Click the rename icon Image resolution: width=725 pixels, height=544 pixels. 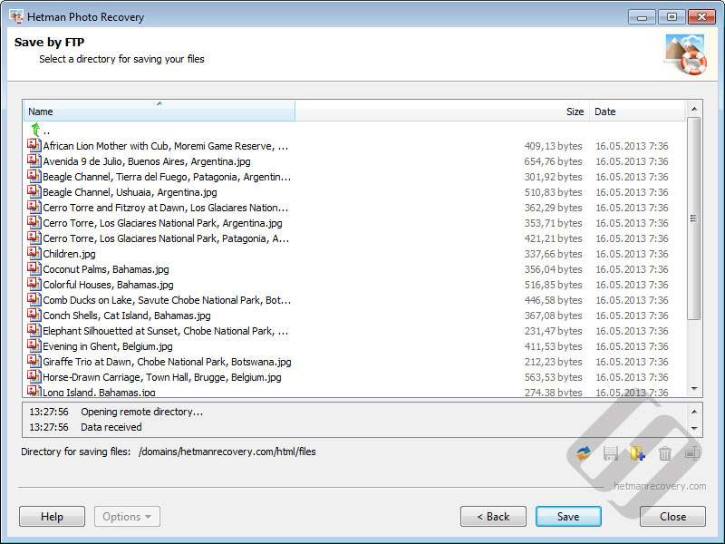[x=692, y=453]
